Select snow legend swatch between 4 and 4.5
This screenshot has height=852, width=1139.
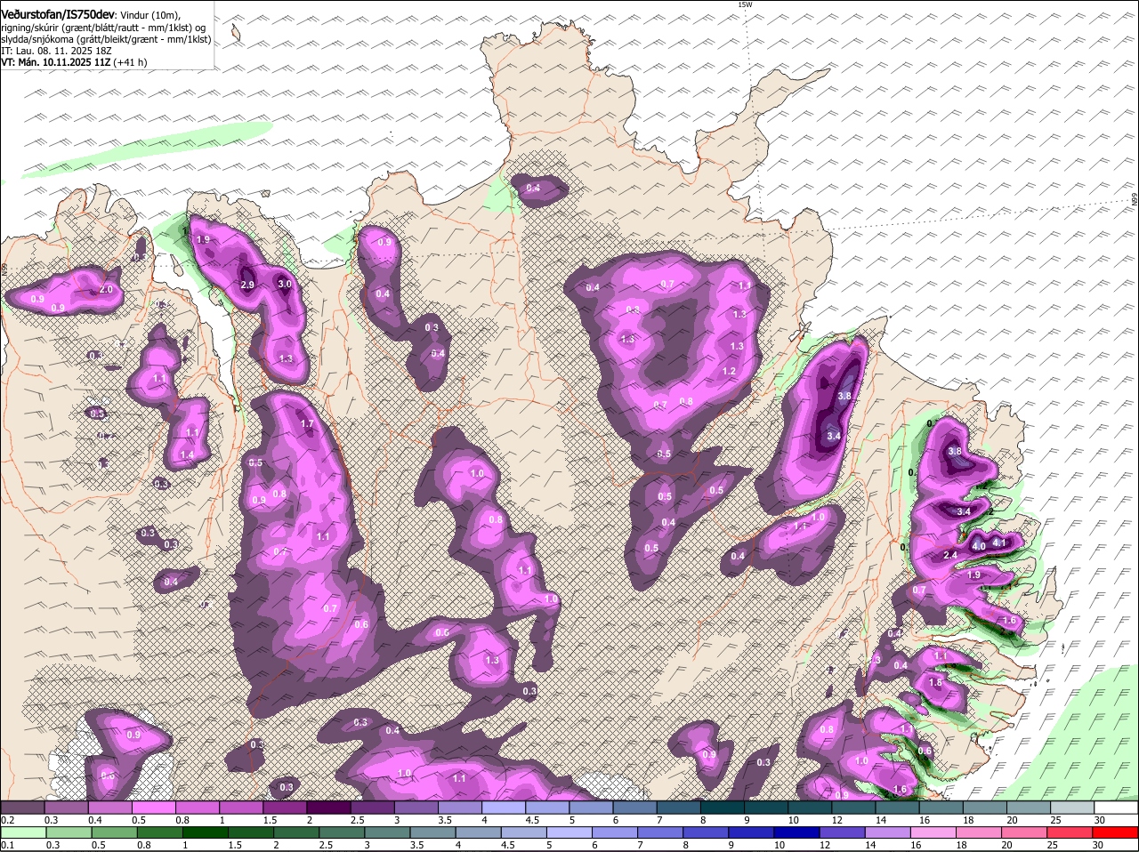click(x=503, y=808)
